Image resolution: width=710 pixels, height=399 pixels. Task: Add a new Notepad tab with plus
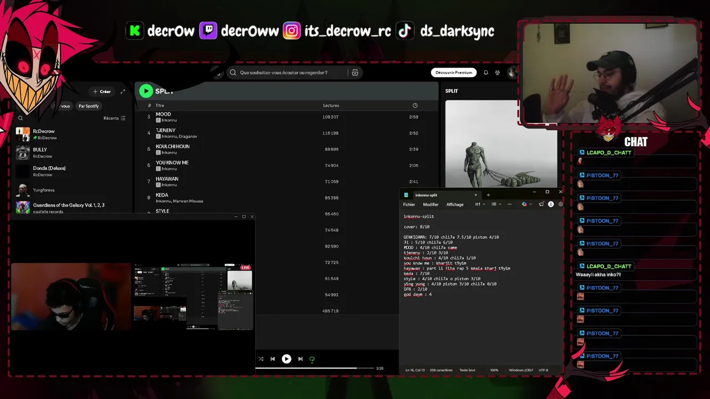[488, 195]
